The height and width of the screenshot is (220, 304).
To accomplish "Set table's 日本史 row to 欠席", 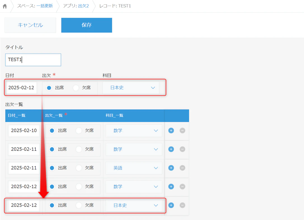I will click(x=79, y=205).
